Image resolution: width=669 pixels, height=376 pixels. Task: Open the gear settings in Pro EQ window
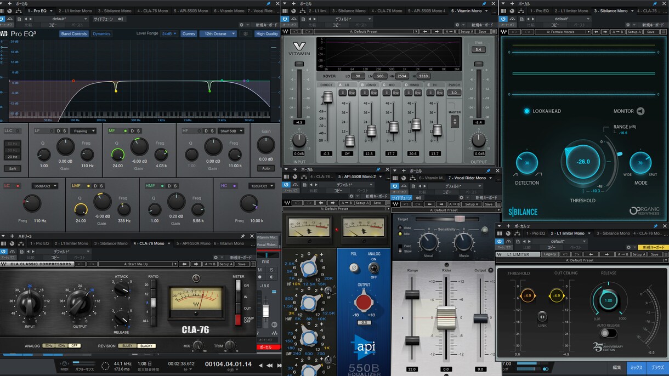pyautogui.click(x=242, y=25)
